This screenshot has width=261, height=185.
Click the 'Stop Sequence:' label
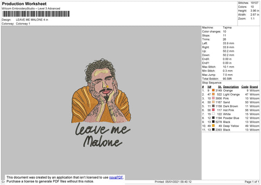point(212,83)
